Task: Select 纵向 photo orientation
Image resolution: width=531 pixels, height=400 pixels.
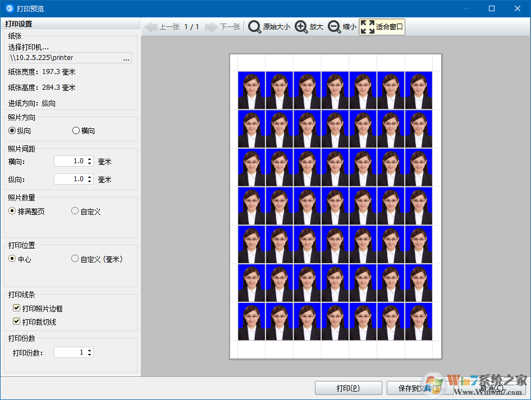Action: [x=12, y=131]
